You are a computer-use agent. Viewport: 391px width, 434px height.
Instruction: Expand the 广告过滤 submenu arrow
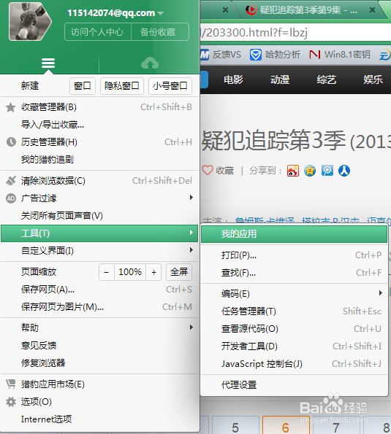(x=191, y=198)
